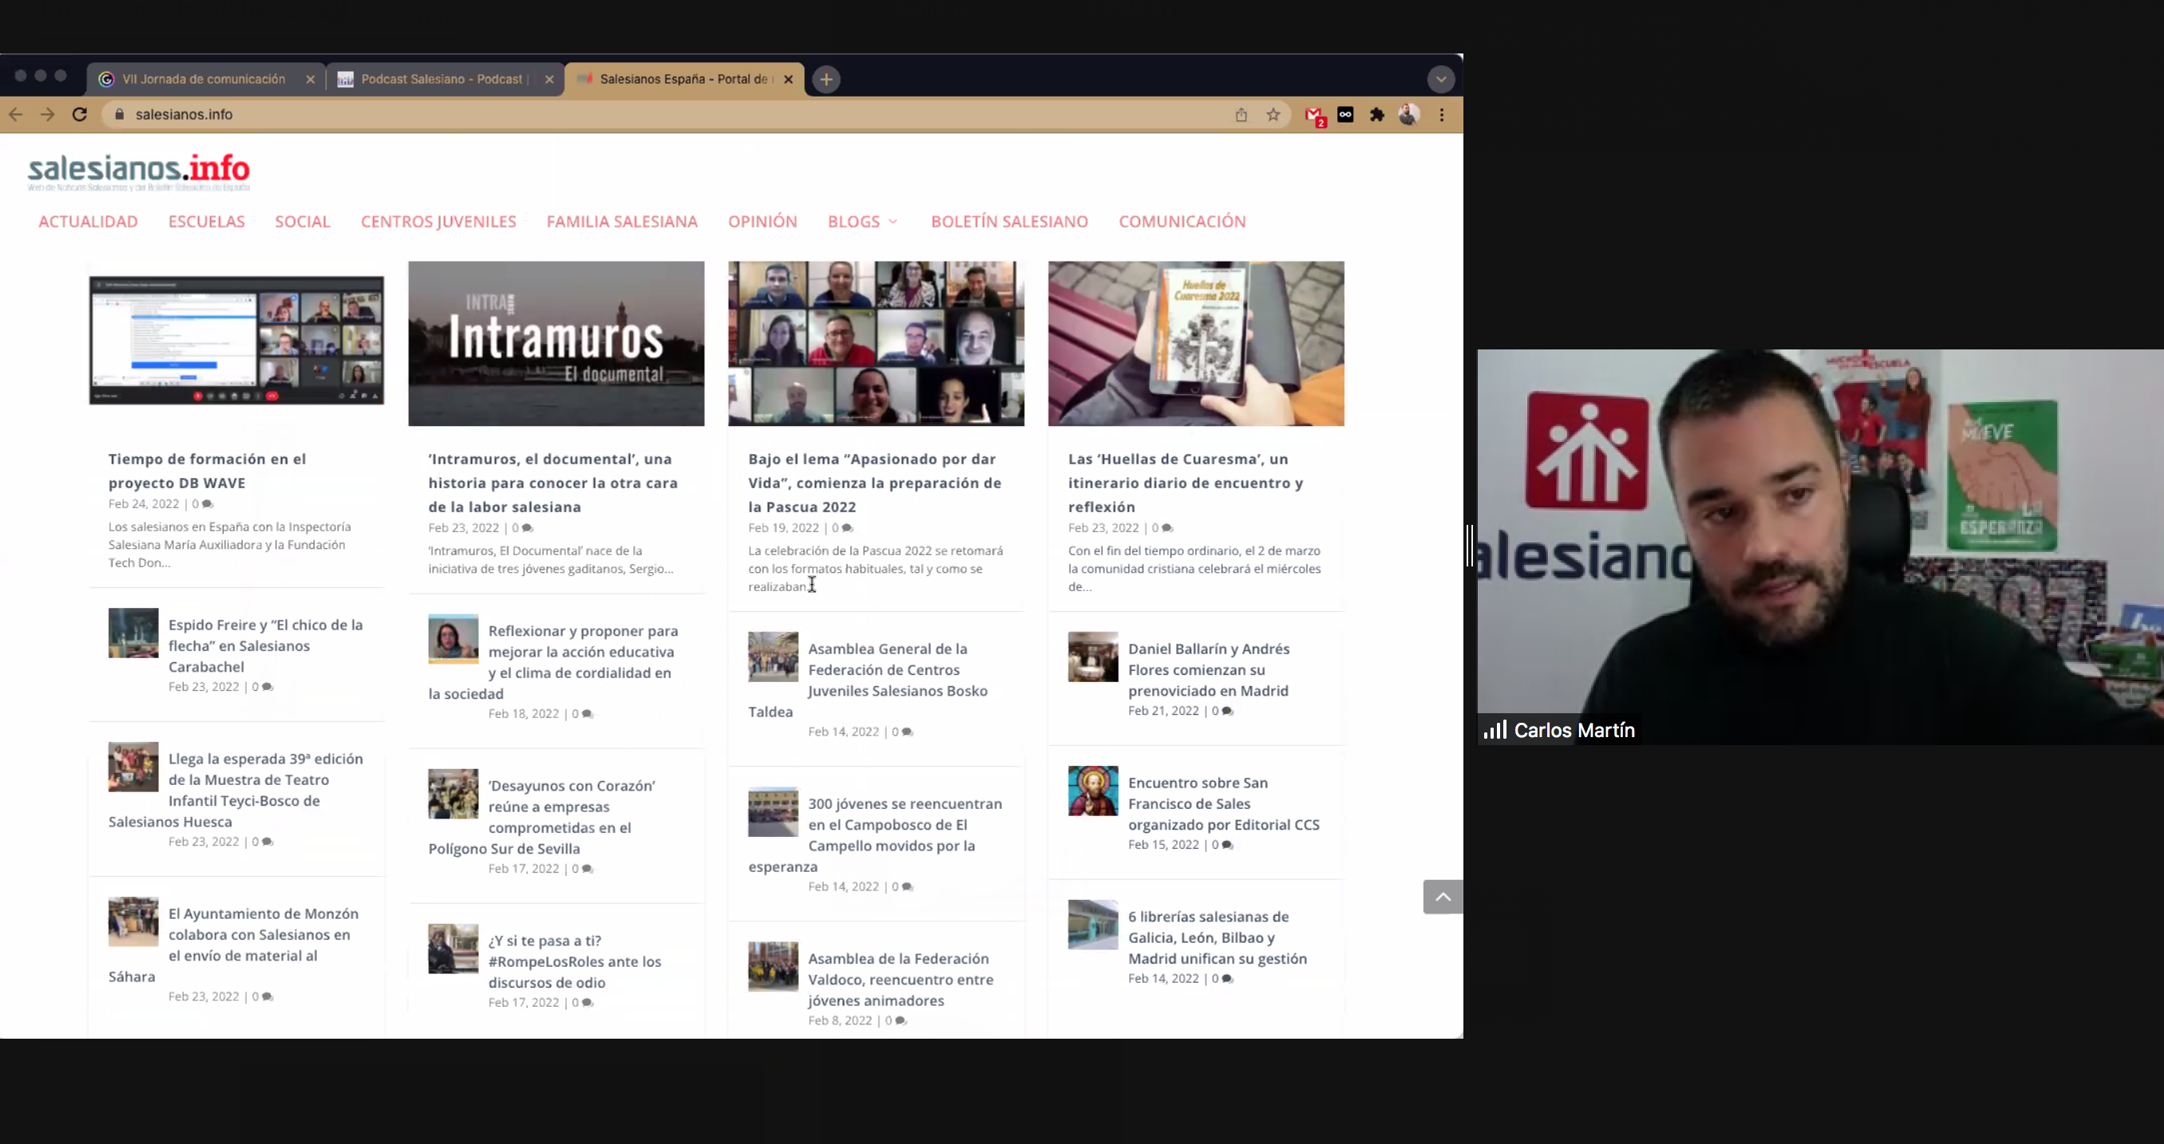This screenshot has width=2164, height=1144.
Task: Switch to Podcast Salesiano tab
Action: [441, 79]
